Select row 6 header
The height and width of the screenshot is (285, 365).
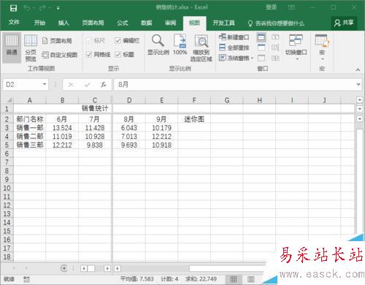7,153
